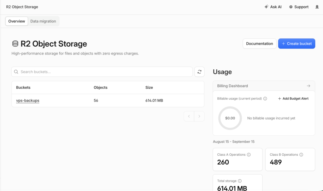The width and height of the screenshot is (323, 191).
Task: Show info for Billable usage current period
Action: click(x=265, y=99)
